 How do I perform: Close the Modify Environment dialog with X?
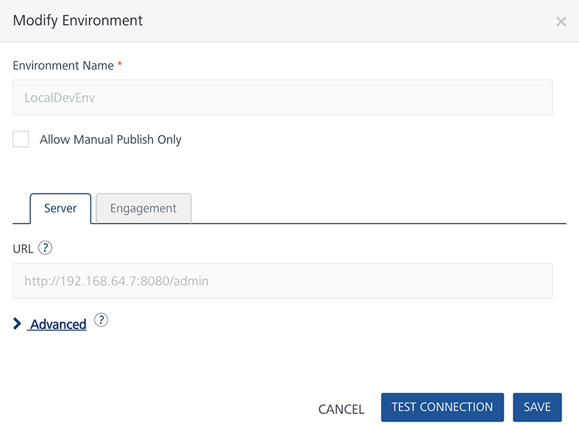(561, 22)
